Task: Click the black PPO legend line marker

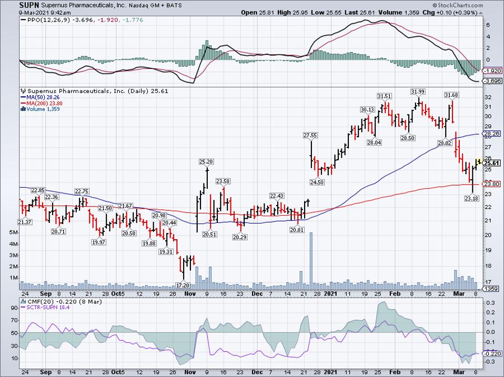Action: (x=23, y=20)
